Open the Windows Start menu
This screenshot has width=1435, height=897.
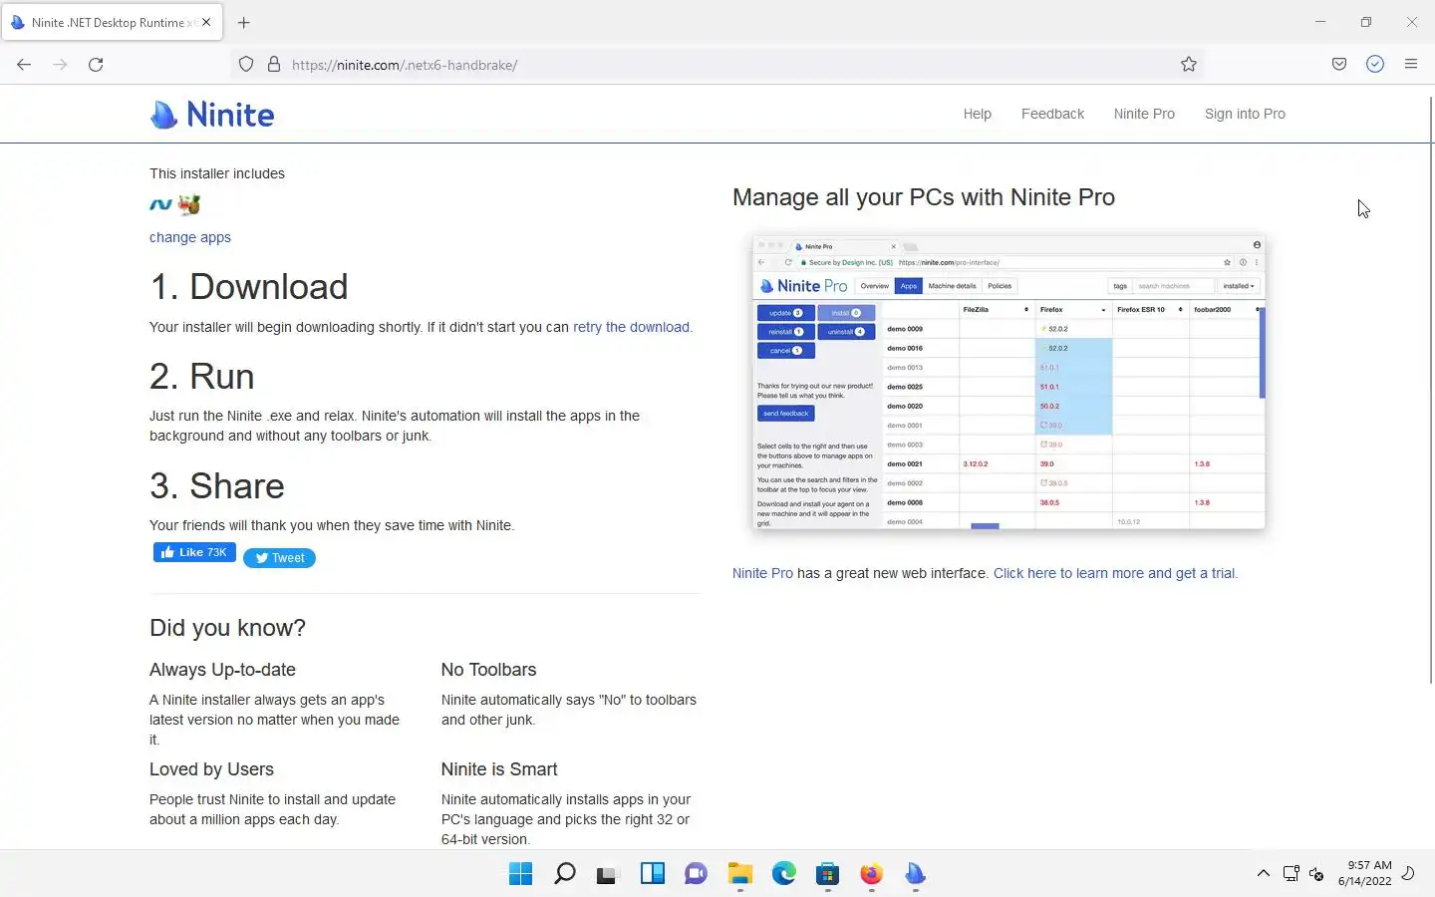pyautogui.click(x=520, y=874)
